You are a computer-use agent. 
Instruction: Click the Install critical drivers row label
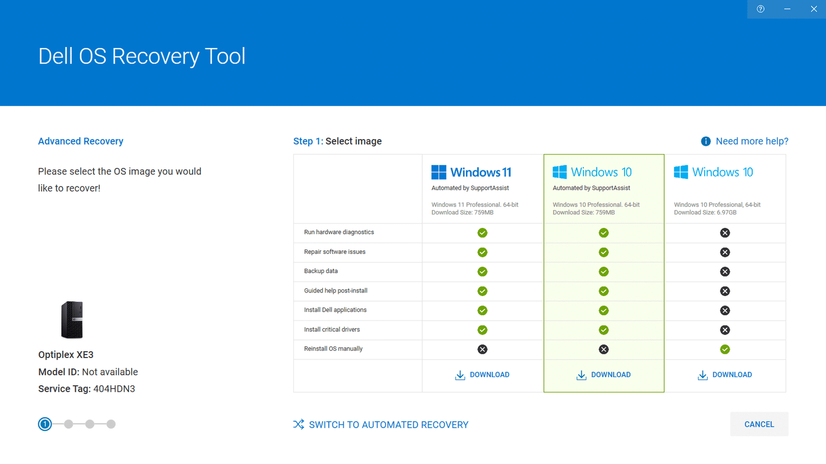pos(332,329)
